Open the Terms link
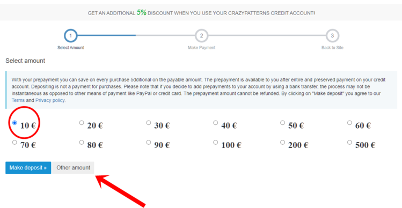402x208 pixels. coord(18,100)
